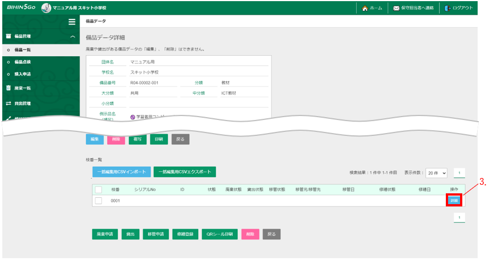This screenshot has height=261, width=489.
Task: Collapse the 備品管理 menu section
Action: (72, 37)
